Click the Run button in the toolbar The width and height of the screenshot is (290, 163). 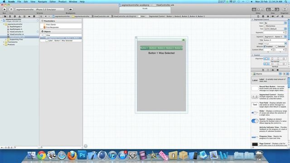tap(4, 9)
